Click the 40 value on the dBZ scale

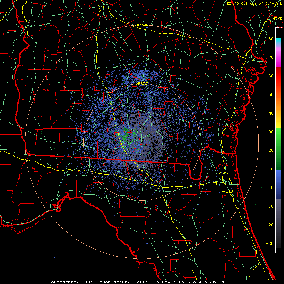point(271,113)
